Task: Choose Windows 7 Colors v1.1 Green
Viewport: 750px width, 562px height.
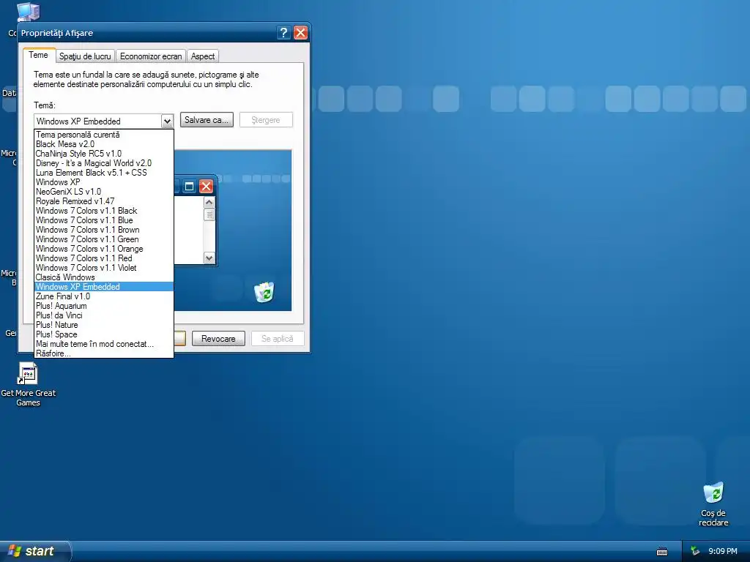Action: click(x=104, y=239)
